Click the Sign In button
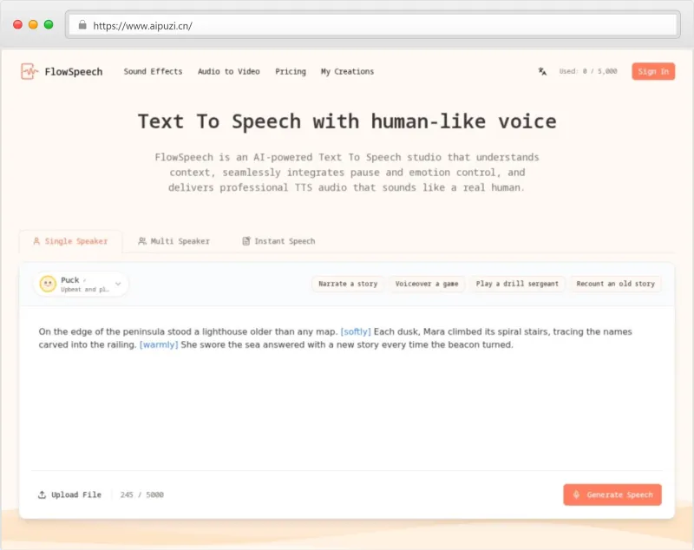Viewport: 694px width, 550px height. 652,71
